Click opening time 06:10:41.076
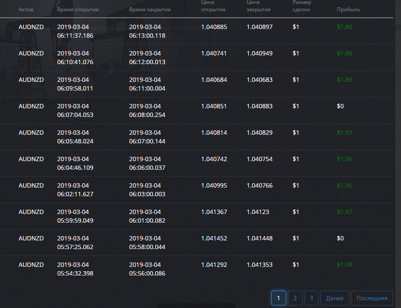Screen dimensions: 401x308 click(75, 62)
